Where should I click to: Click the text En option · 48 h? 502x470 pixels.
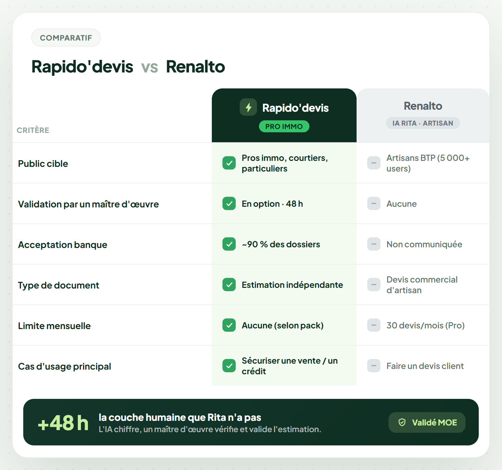pos(272,204)
